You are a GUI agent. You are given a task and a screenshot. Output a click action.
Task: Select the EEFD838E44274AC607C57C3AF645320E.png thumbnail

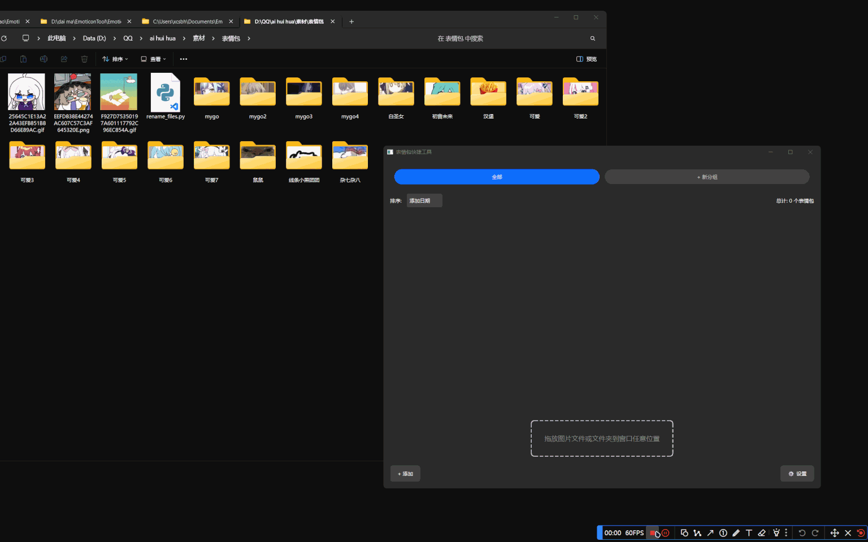pos(73,91)
